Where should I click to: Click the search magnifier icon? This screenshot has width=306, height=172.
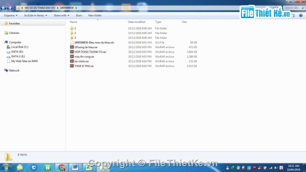tap(303, 8)
